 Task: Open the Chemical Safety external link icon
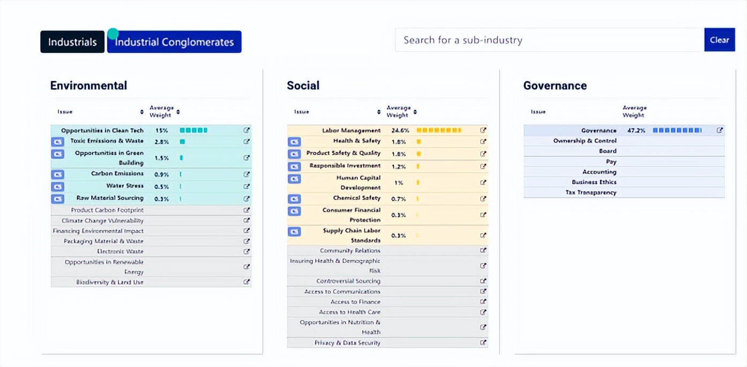pyautogui.click(x=483, y=198)
